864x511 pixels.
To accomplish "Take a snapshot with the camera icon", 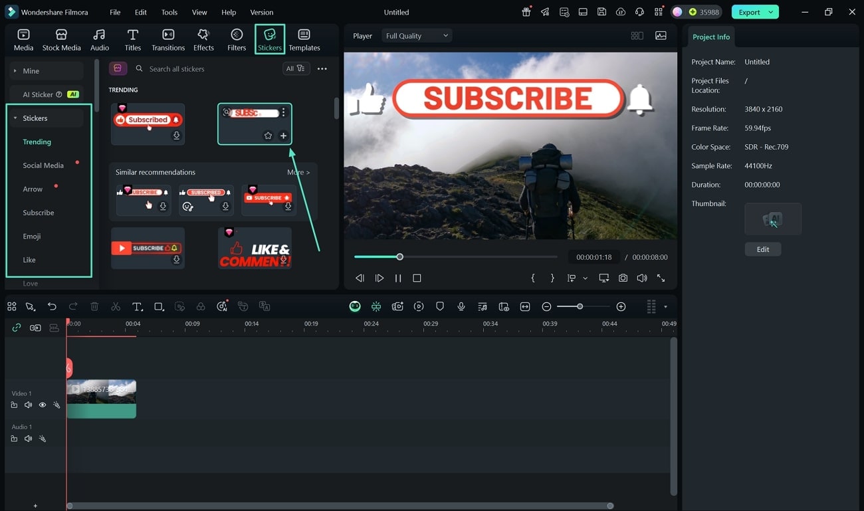I will pyautogui.click(x=623, y=278).
